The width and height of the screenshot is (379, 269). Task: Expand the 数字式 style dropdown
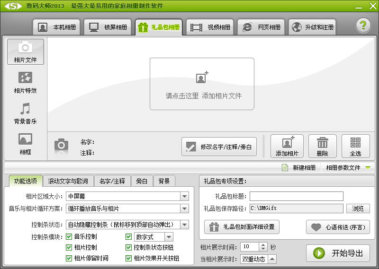point(169,237)
